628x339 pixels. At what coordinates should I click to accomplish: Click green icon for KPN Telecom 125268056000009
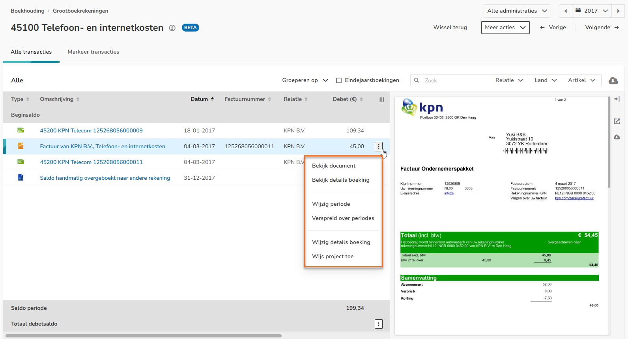pos(21,130)
